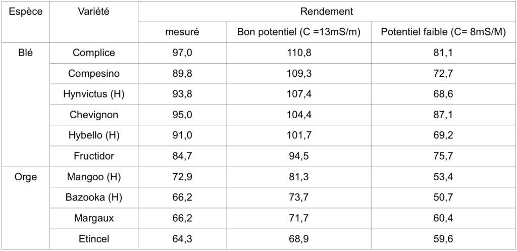Select the Margaux variety cell
Viewport: 517px width, 251px height.
tap(94, 218)
